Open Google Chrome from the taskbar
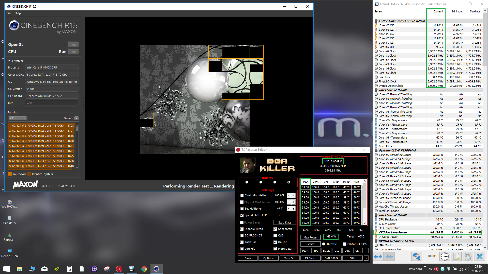 tap(144, 269)
